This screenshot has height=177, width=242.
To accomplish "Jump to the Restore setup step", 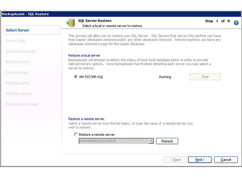I will [x=18, y=83].
